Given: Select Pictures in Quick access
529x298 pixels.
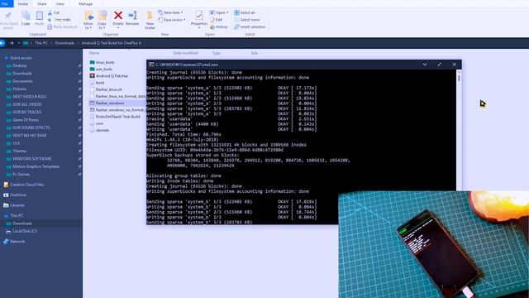Looking at the screenshot, I should (x=20, y=89).
